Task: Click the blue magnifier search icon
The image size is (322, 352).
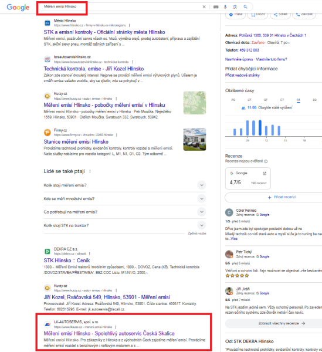Action: pyautogui.click(x=246, y=7)
